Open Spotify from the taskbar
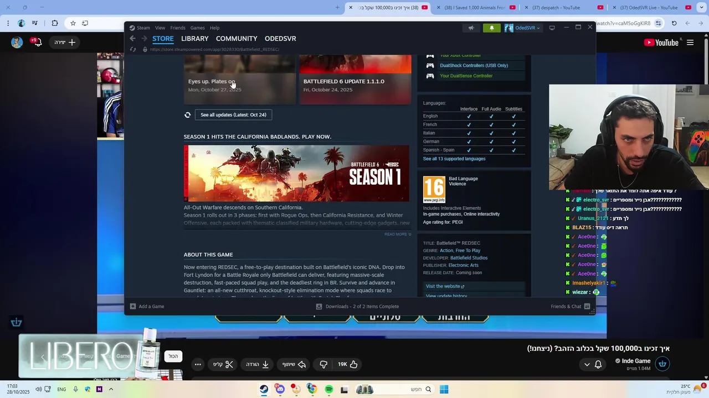The width and height of the screenshot is (709, 398). point(328,389)
